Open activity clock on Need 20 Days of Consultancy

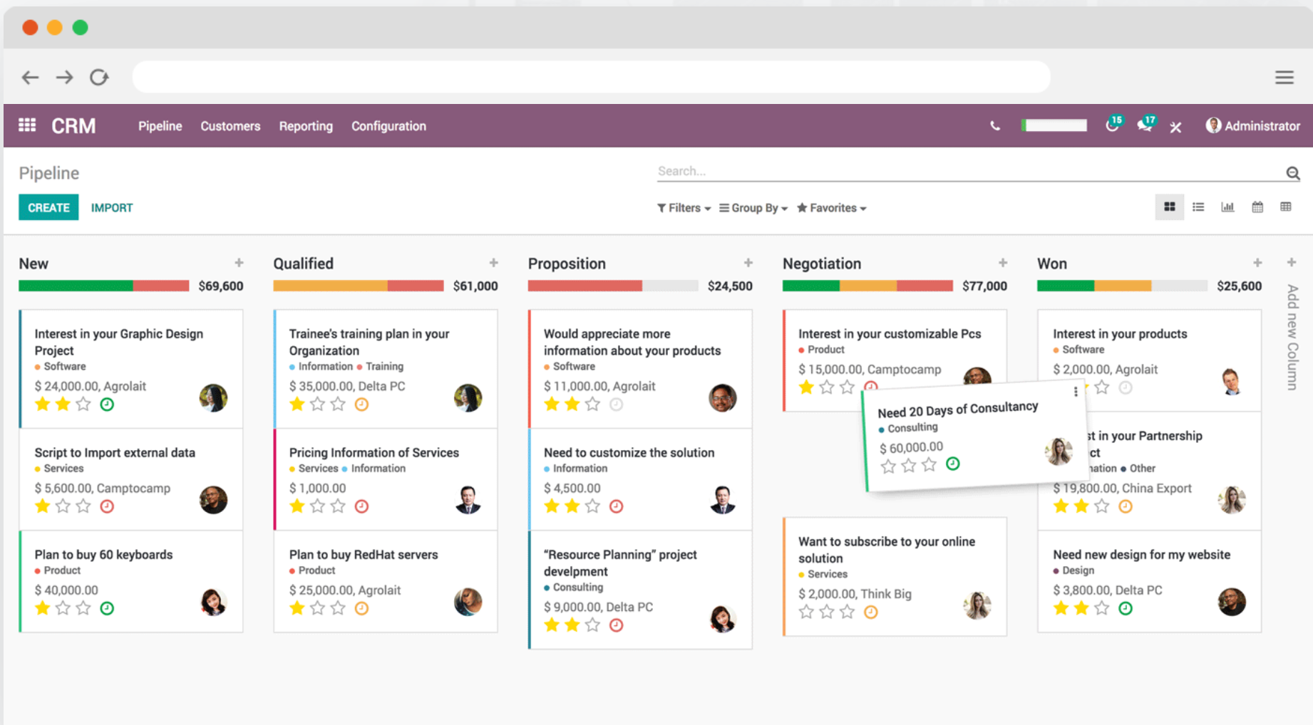pyautogui.click(x=952, y=464)
